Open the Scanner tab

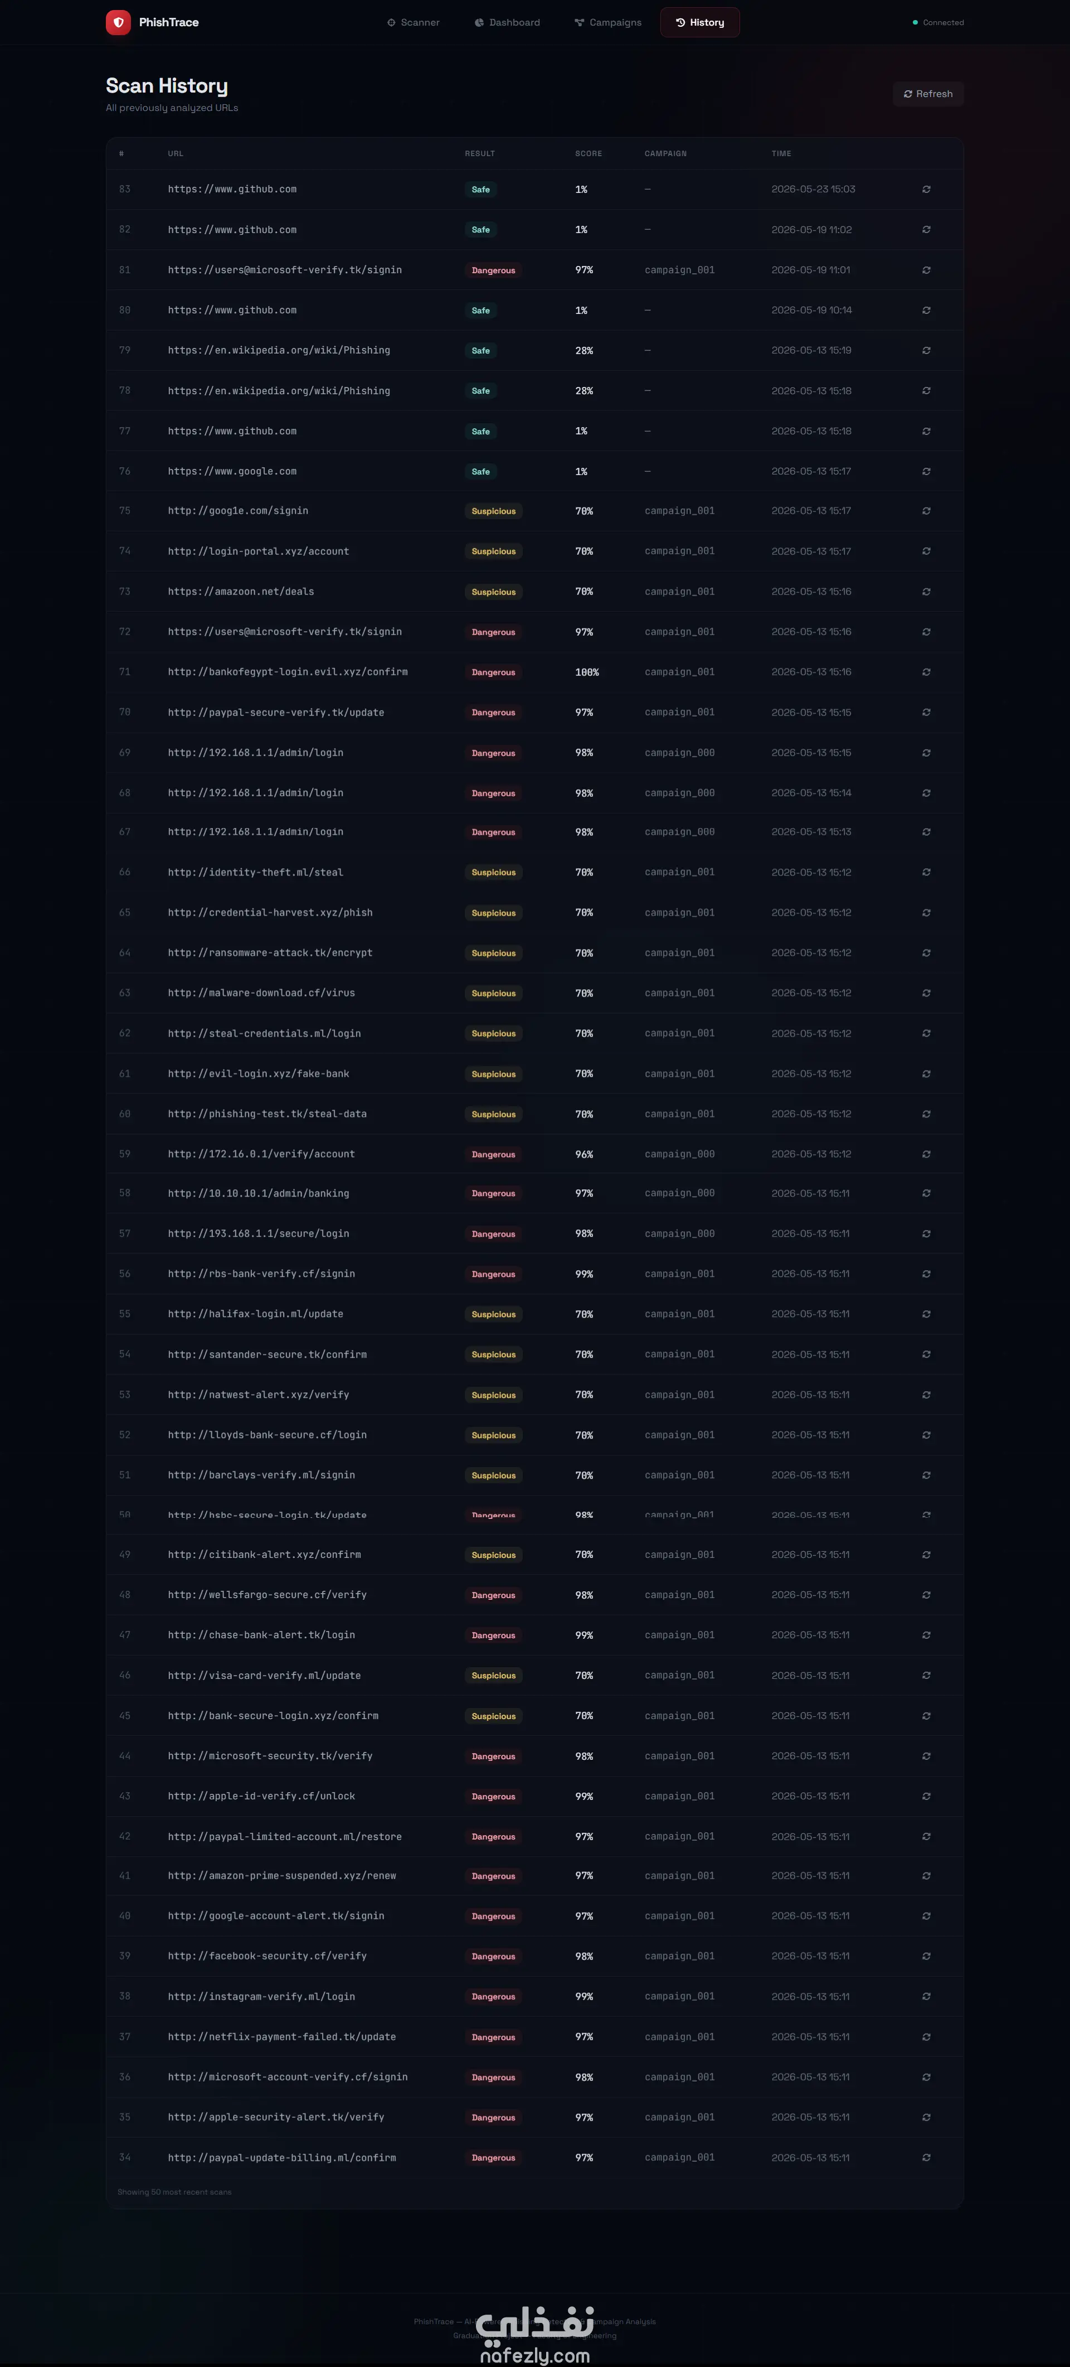[x=414, y=22]
